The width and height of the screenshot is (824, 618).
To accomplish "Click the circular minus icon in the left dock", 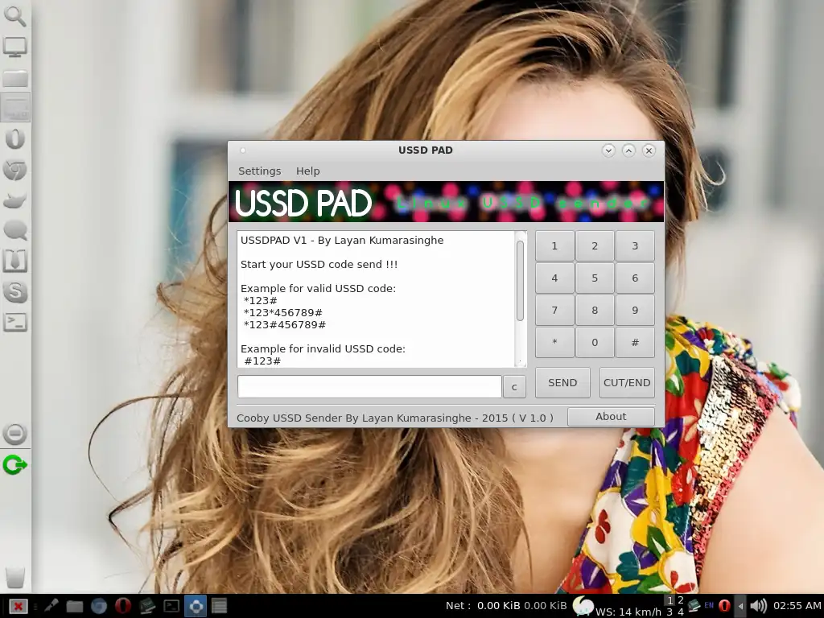I will (x=14, y=434).
